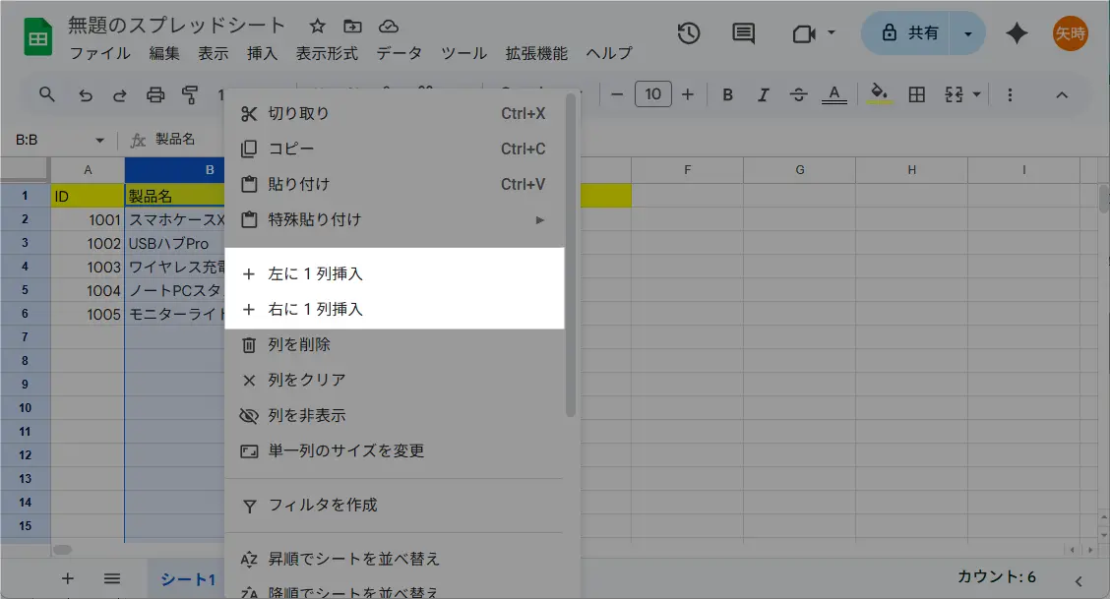Viewport: 1110px width, 599px height.
Task: Click the print icon in toolbar
Action: pyautogui.click(x=155, y=95)
